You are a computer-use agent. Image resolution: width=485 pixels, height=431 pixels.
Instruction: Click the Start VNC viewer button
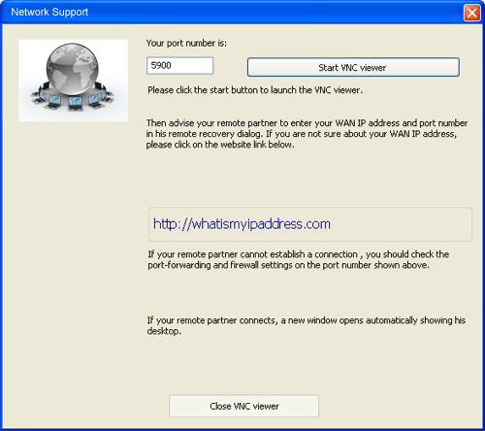(x=353, y=67)
